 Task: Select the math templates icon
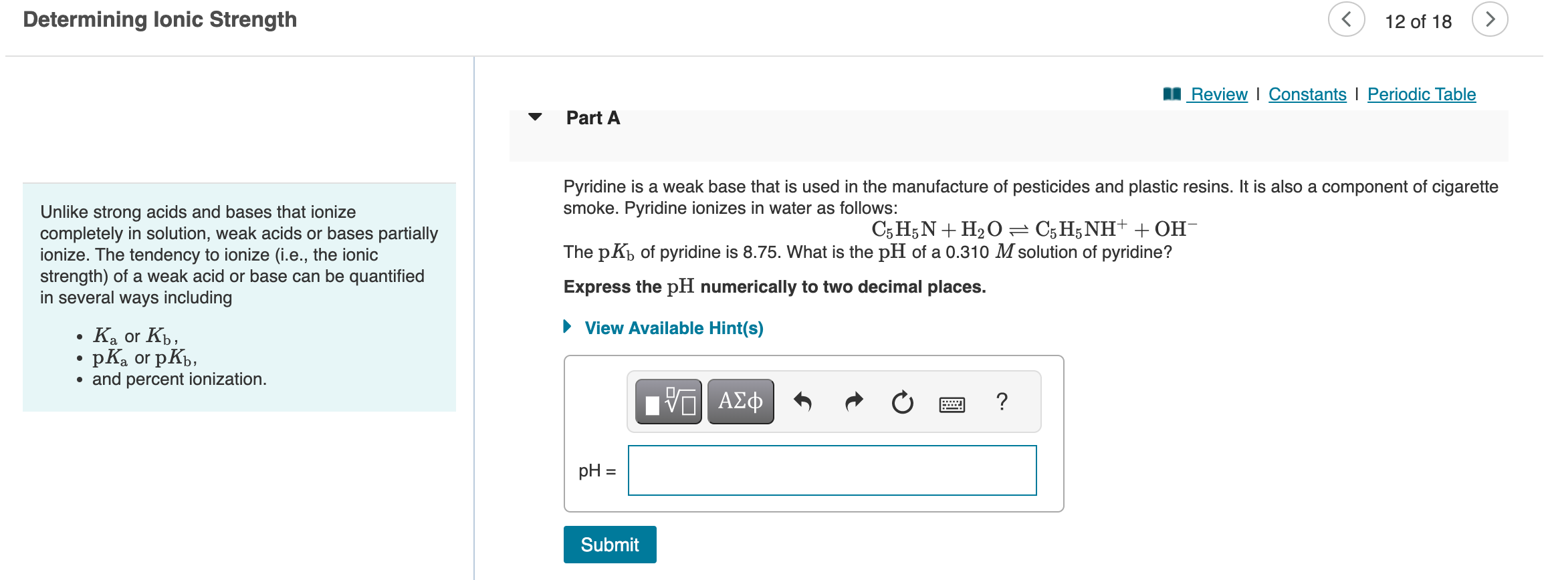667,401
